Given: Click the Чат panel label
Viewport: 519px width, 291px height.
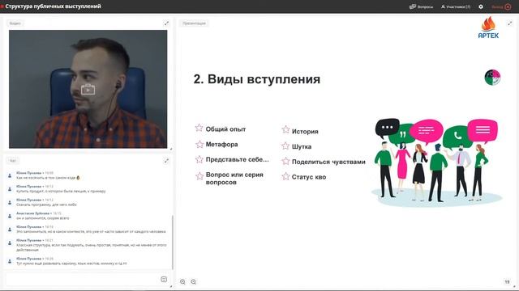Looking at the screenshot, I should pos(13,161).
